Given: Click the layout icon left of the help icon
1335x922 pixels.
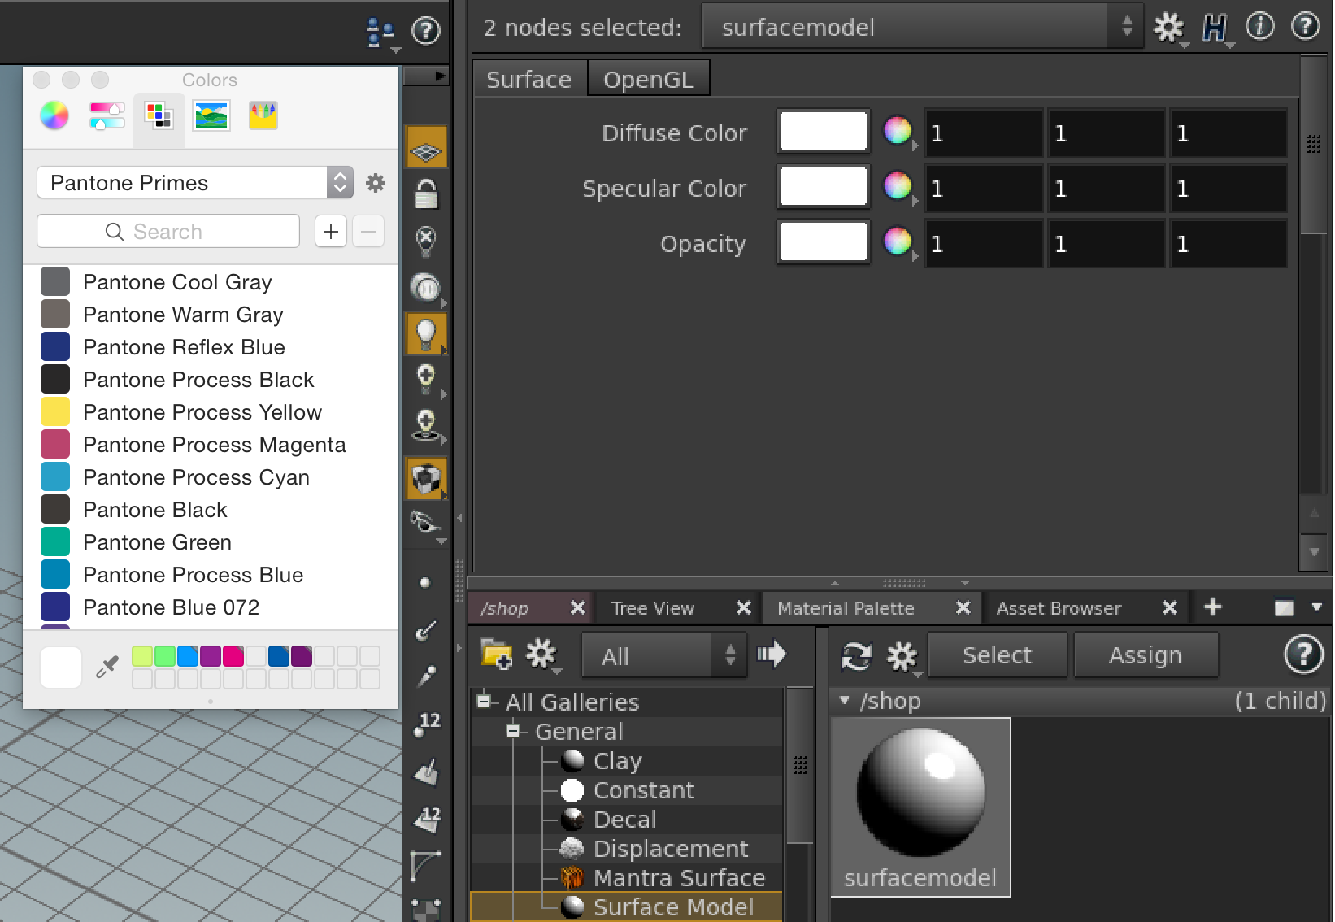Looking at the screenshot, I should click(x=380, y=32).
